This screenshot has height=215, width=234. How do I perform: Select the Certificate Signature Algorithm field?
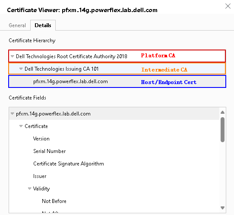[x=69, y=164]
